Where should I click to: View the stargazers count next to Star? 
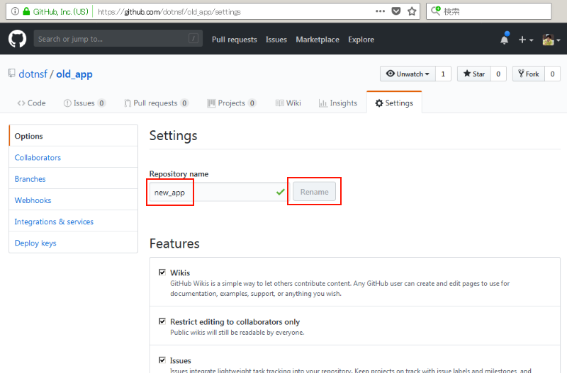point(498,74)
